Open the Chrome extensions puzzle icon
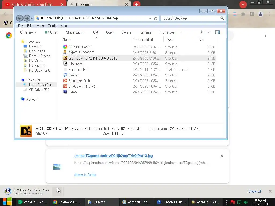 click(x=243, y=14)
